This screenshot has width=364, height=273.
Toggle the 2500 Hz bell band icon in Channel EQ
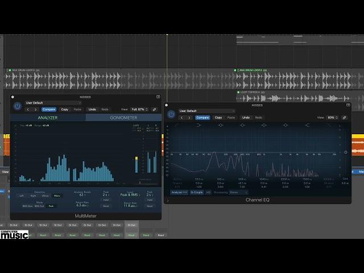[286, 125]
